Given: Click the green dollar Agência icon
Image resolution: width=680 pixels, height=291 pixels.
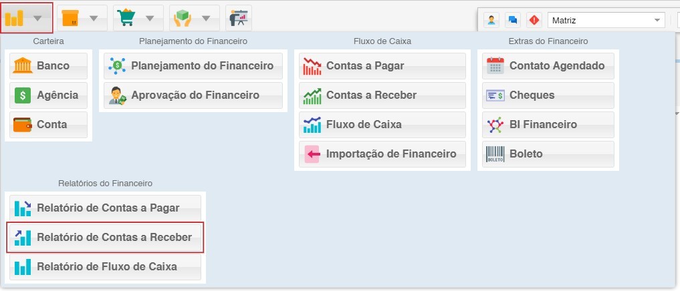Looking at the screenshot, I should point(23,95).
